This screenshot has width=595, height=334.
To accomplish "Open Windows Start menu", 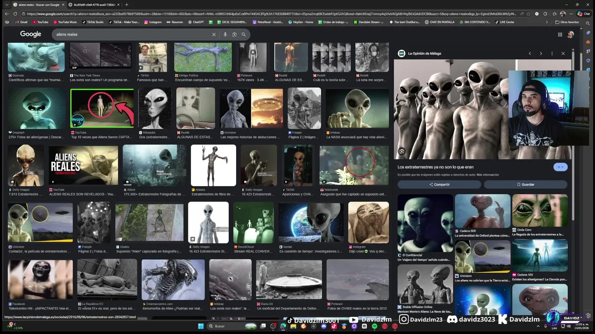I will [x=201, y=326].
